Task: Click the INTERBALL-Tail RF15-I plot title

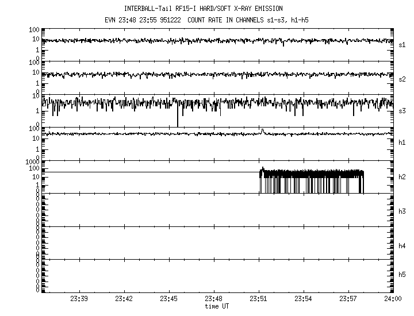Action: click(203, 9)
